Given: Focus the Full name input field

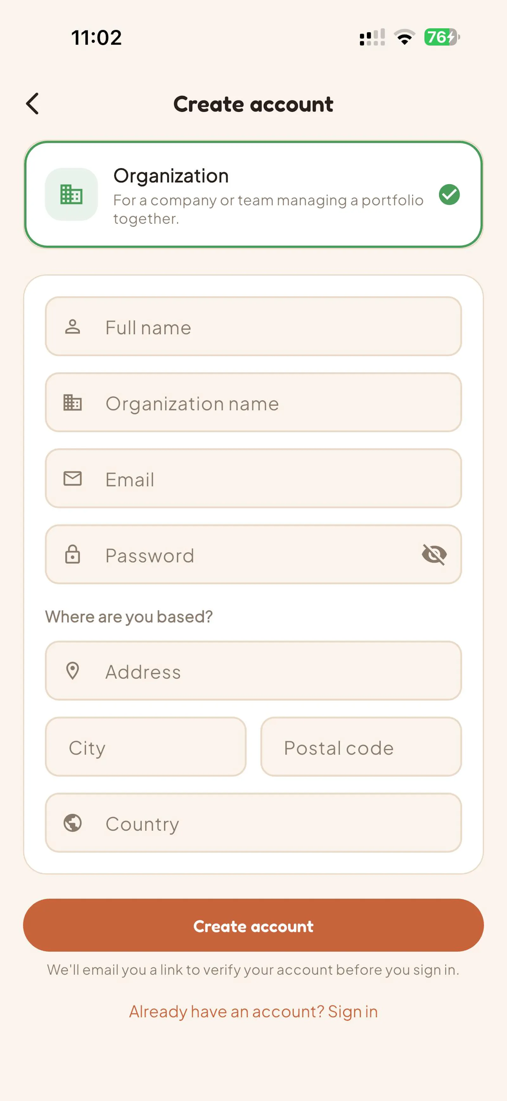Looking at the screenshot, I should click(x=253, y=327).
